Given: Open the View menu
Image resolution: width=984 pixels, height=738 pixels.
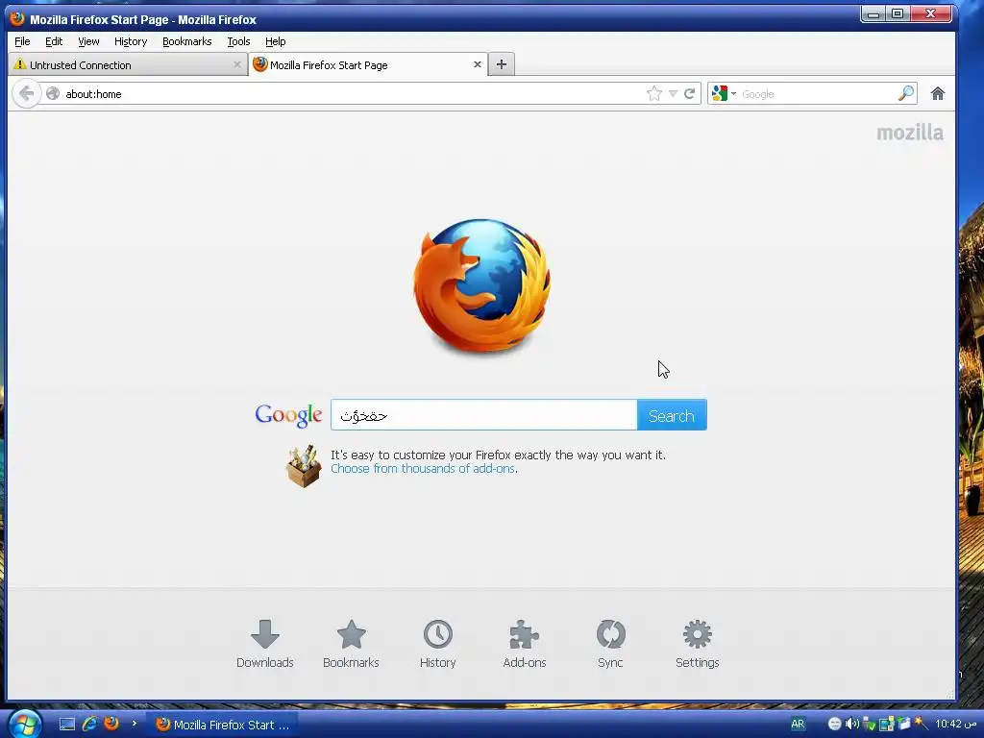Looking at the screenshot, I should pos(88,41).
